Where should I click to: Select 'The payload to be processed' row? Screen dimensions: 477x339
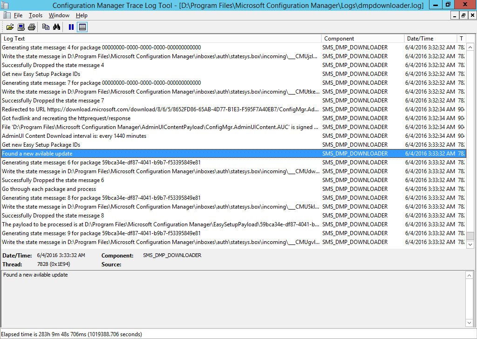tap(233, 224)
